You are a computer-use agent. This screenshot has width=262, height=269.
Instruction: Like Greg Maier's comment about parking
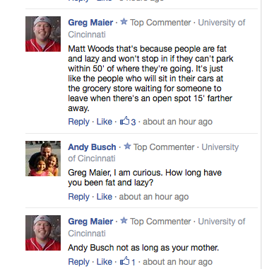point(105,122)
